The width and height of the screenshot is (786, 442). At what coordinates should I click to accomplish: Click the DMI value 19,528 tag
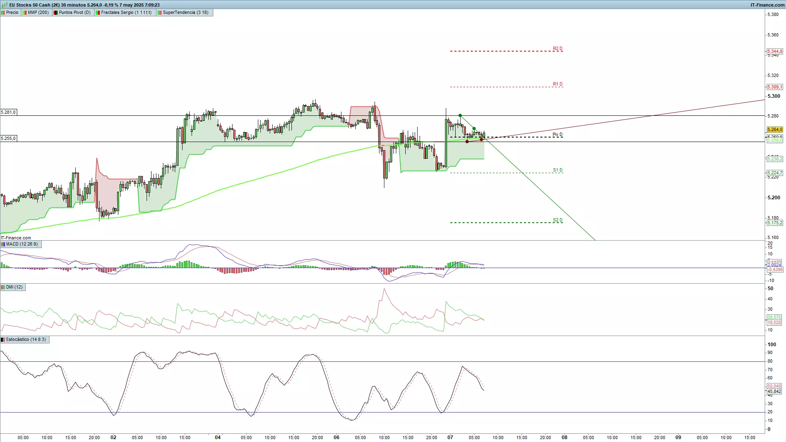click(x=774, y=322)
